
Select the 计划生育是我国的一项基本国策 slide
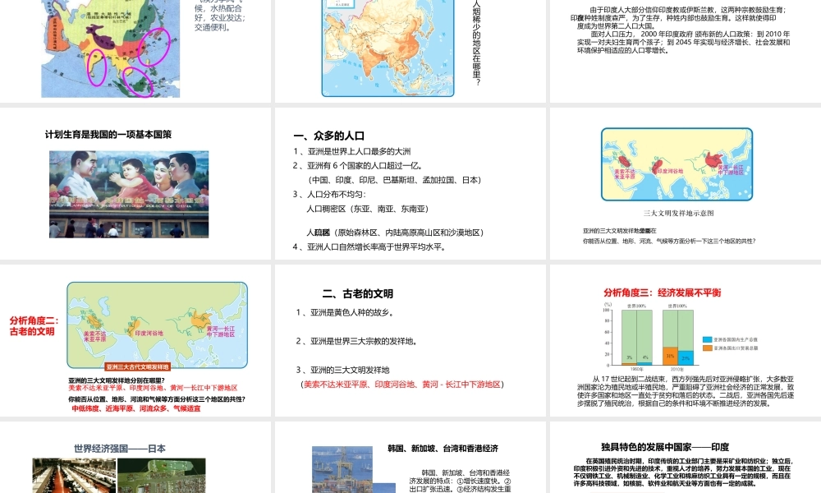click(x=135, y=184)
